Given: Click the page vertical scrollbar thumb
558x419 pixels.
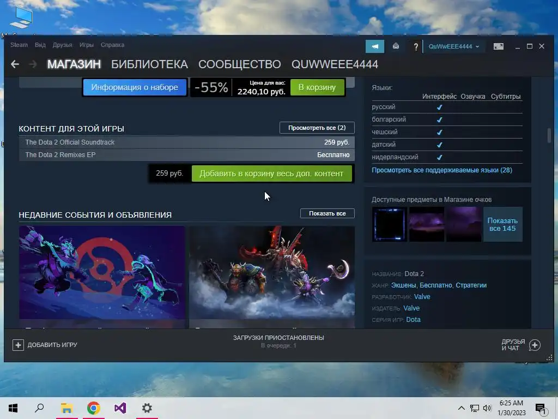Looking at the screenshot, I should 549,135.
